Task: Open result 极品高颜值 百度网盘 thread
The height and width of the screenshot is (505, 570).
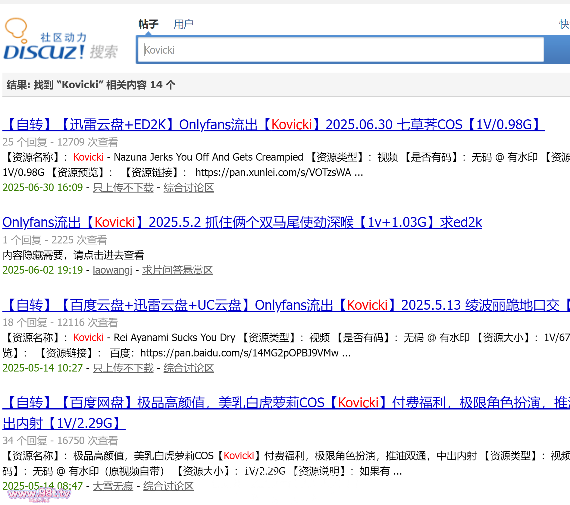Action: click(286, 413)
